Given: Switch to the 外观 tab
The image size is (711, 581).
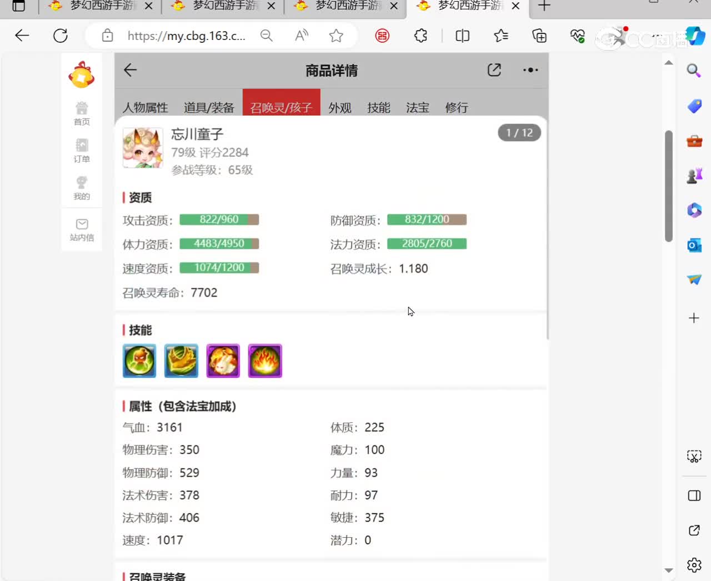Looking at the screenshot, I should [340, 107].
